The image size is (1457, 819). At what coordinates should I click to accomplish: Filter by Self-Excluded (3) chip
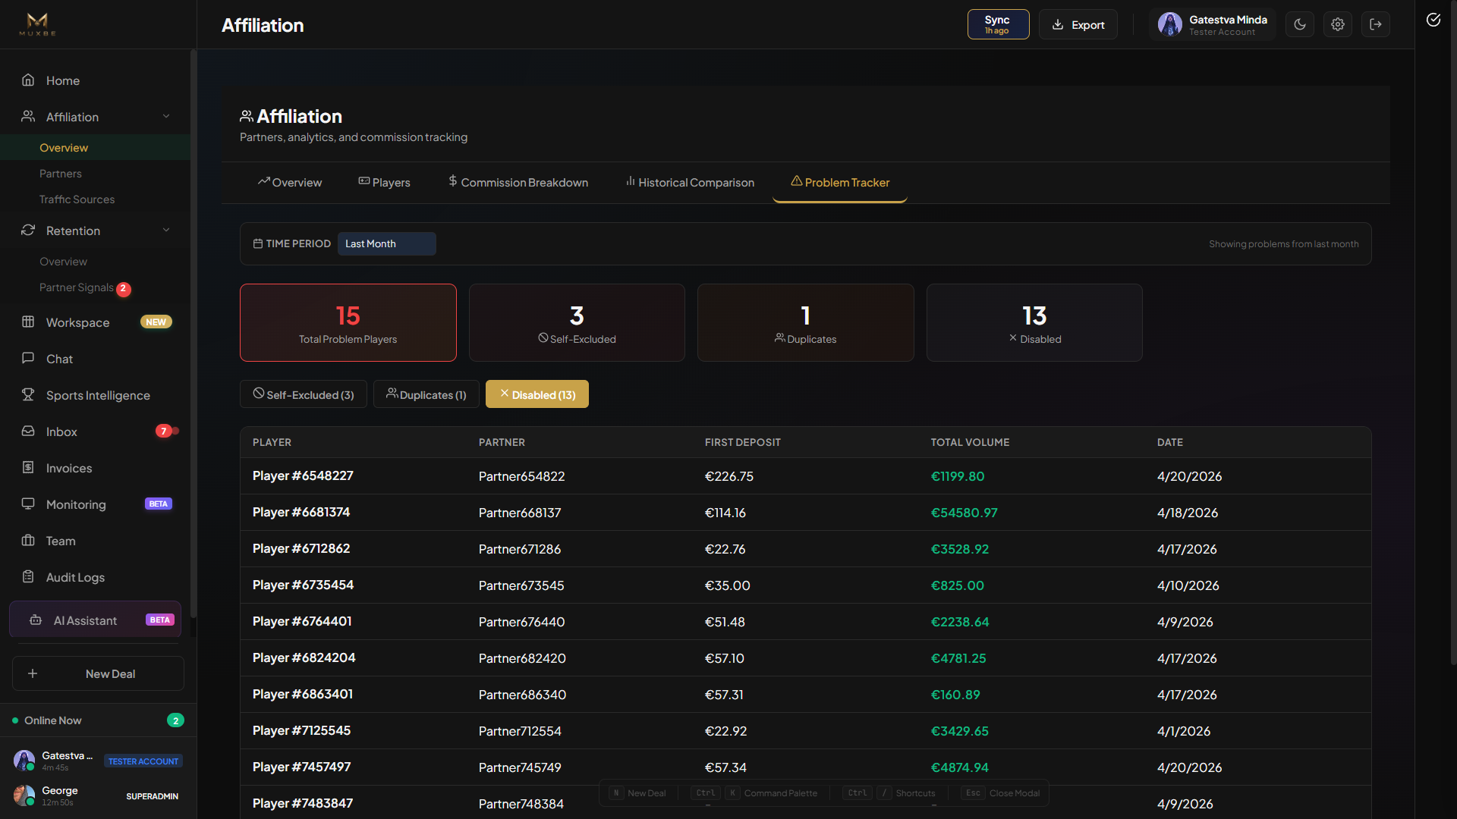[x=304, y=394]
